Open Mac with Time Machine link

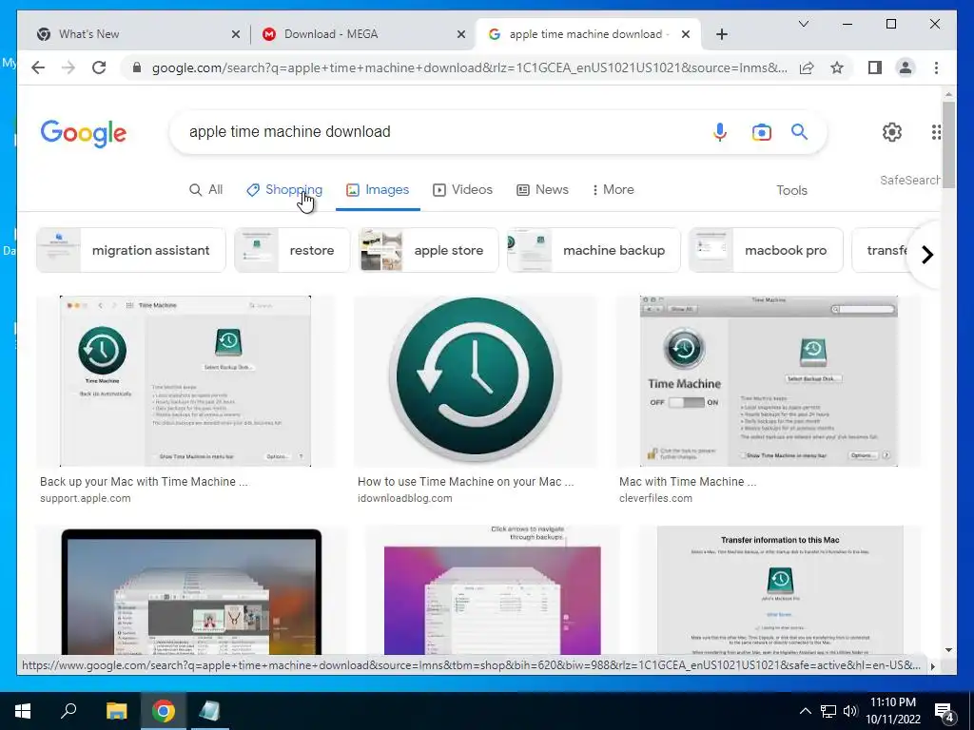[688, 482]
